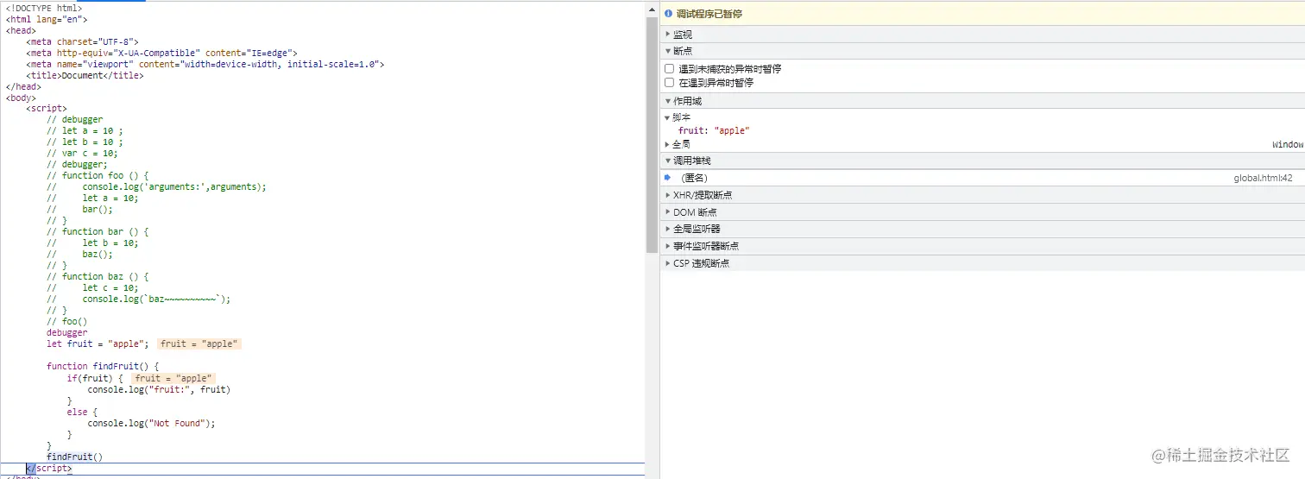The height and width of the screenshot is (479, 1305).
Task: Click the Window value of 全局 scope
Action: tap(1288, 144)
